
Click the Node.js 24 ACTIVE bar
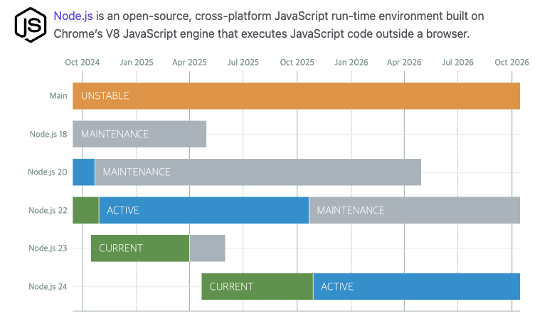(x=417, y=286)
